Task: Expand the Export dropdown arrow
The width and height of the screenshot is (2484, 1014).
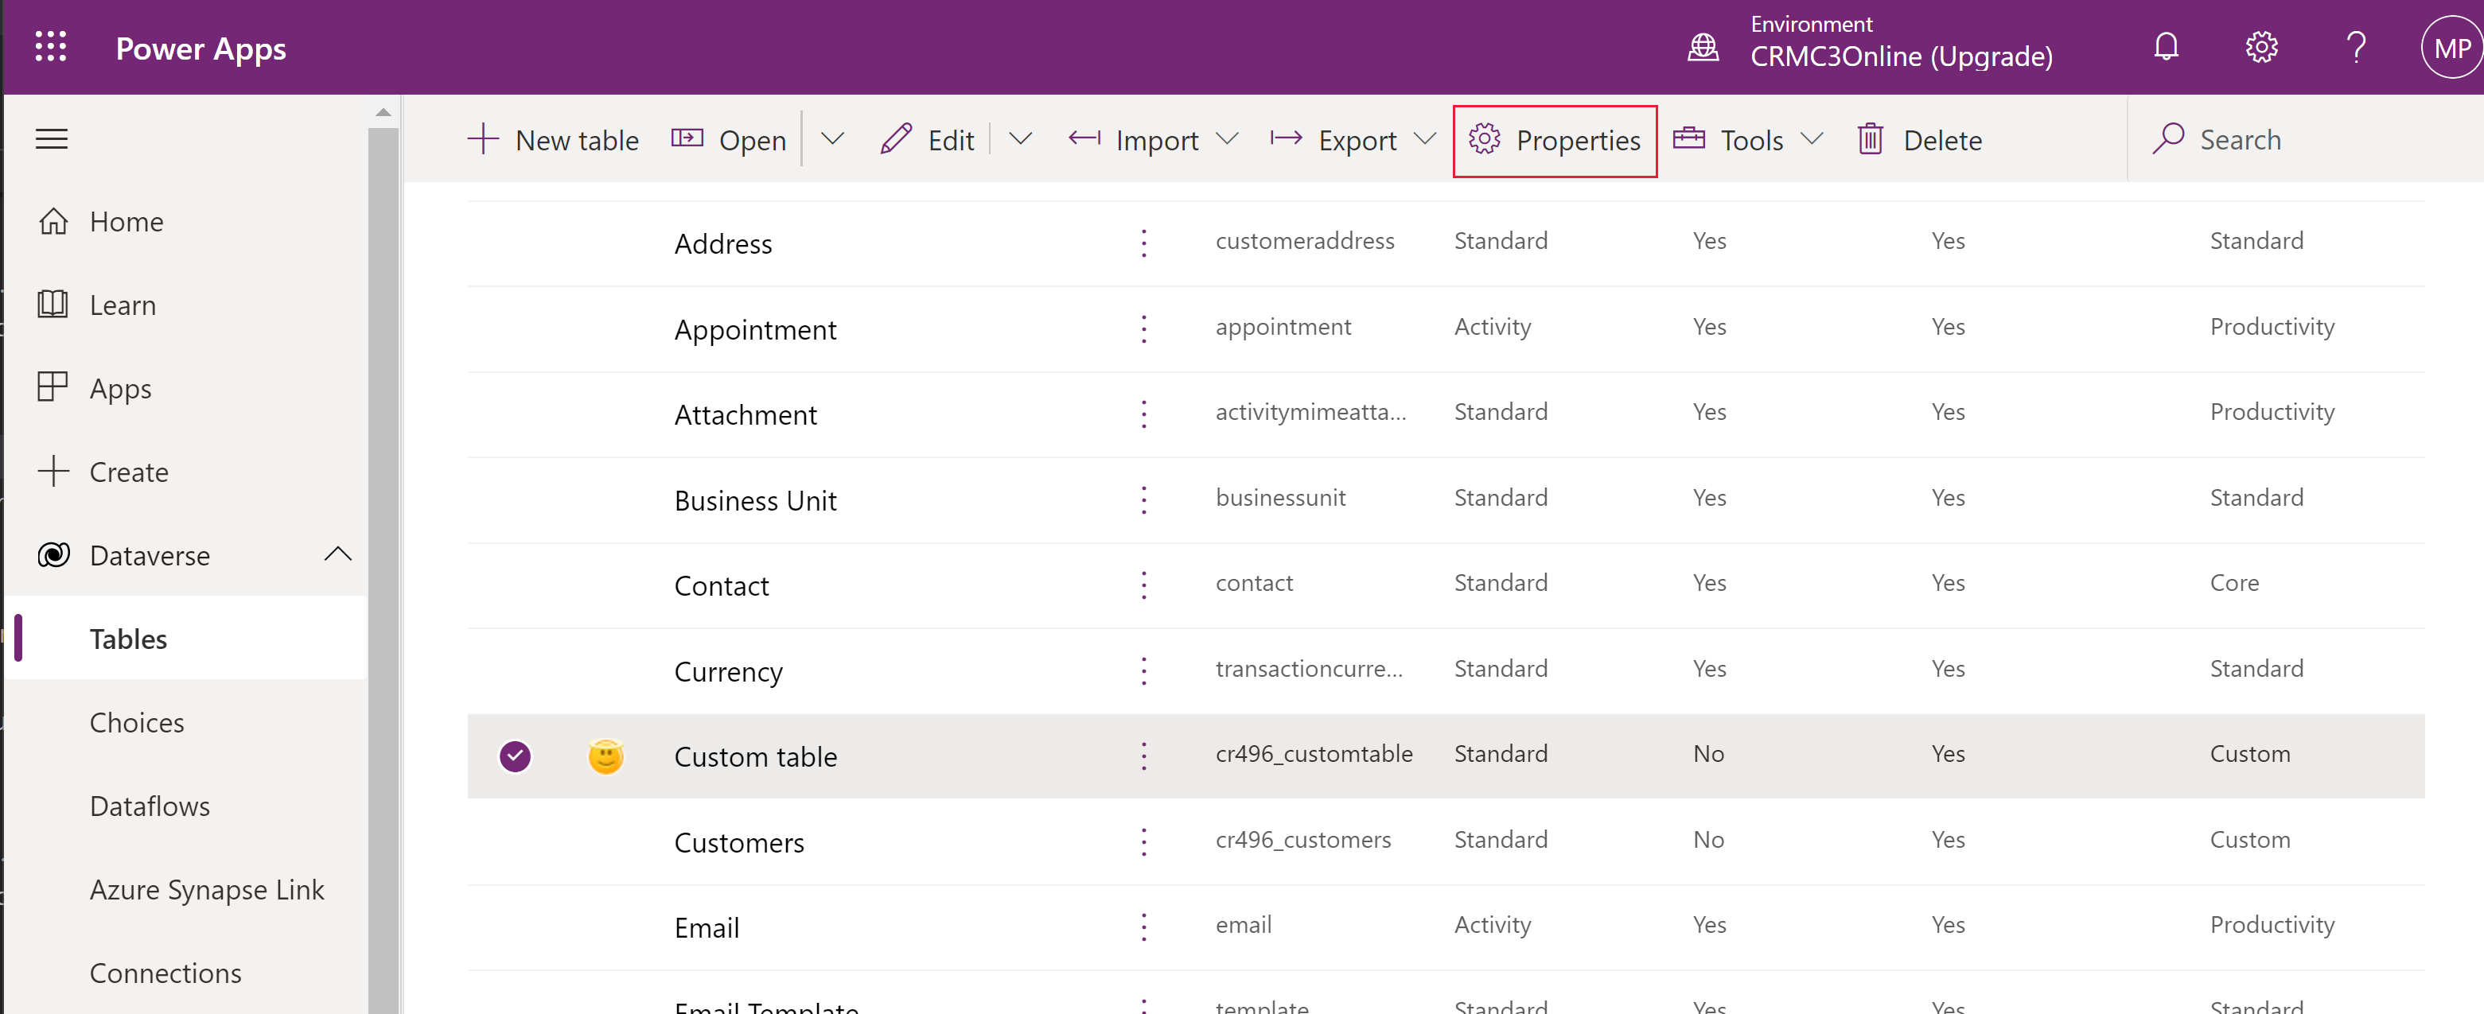Action: pos(1424,139)
